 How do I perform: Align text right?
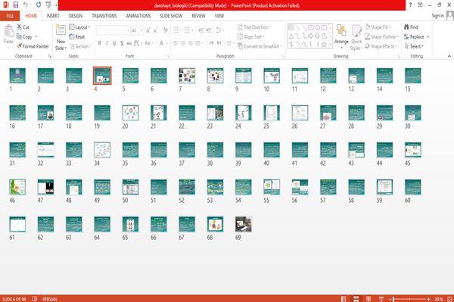click(190, 43)
